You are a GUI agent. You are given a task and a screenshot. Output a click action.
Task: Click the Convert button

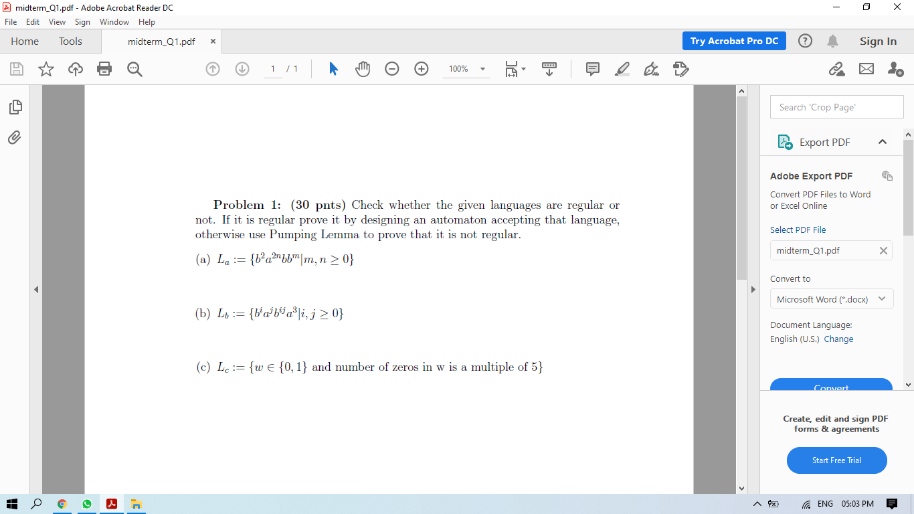[x=831, y=387]
